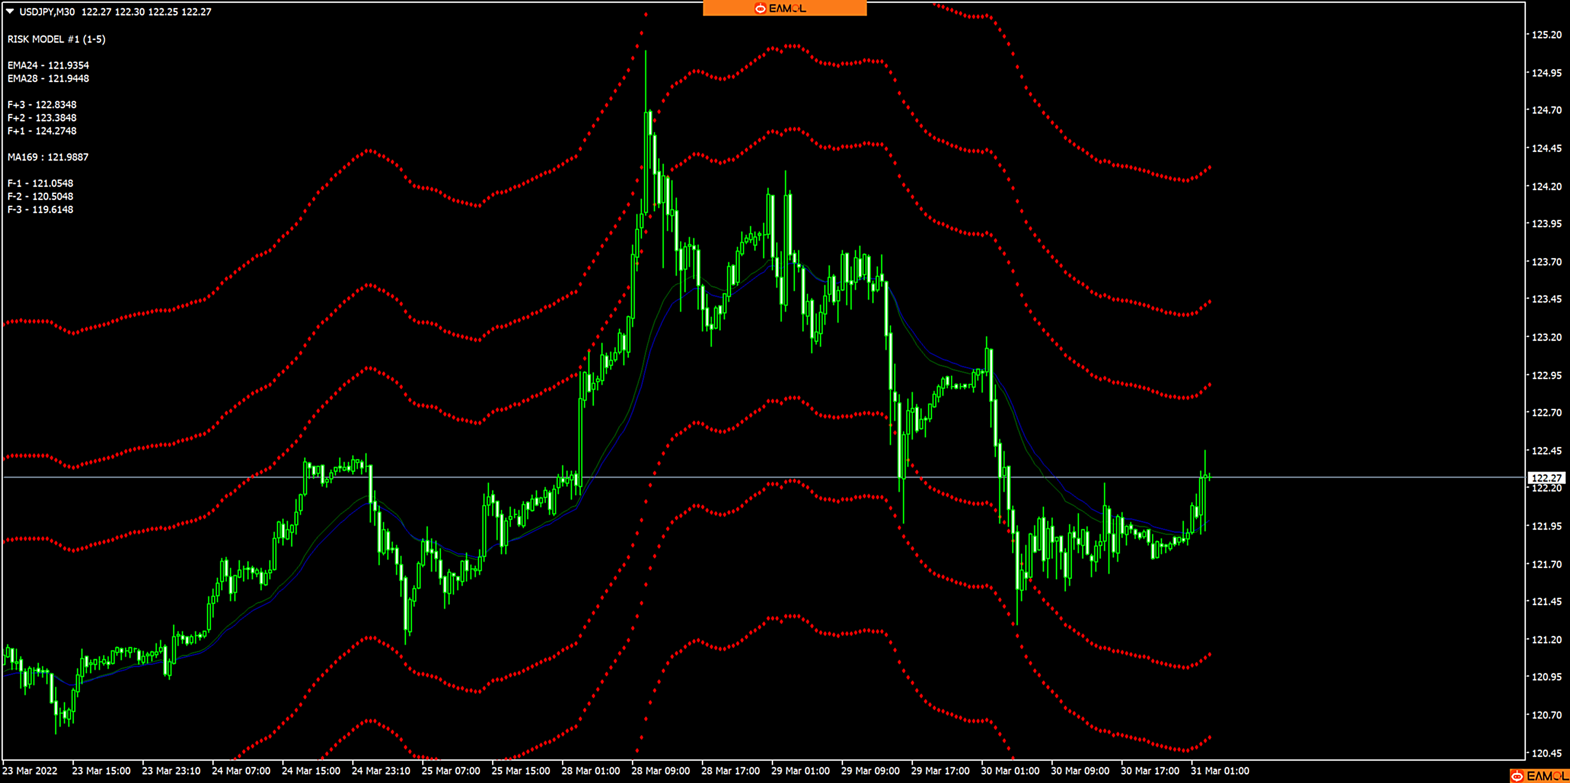Click the 121.70 price scale label
Screen dimensions: 1570x783
click(1547, 564)
